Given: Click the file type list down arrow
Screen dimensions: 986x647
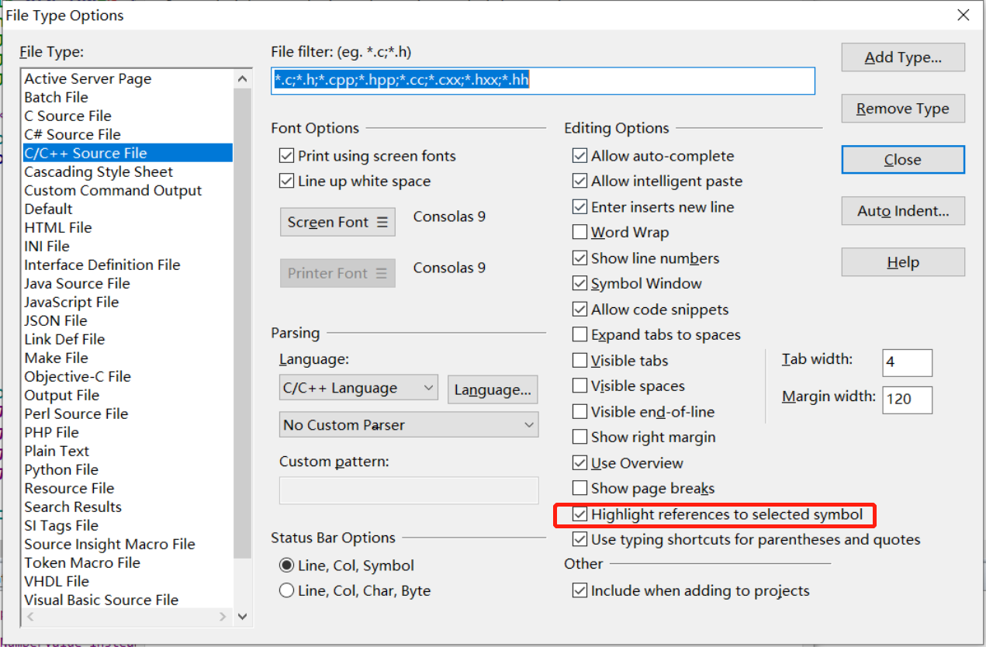Looking at the screenshot, I should pos(242,616).
